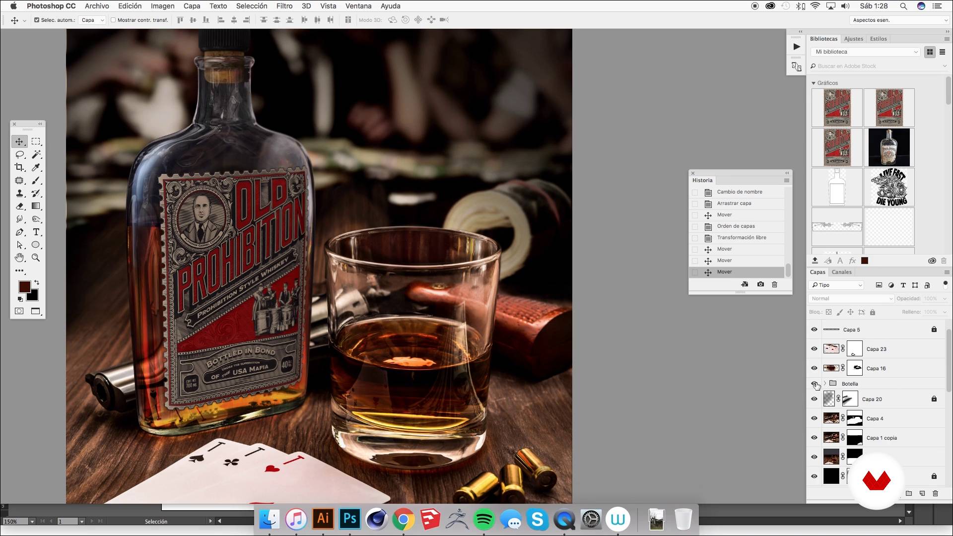Screen dimensions: 953x536
Task: Select Arrastrar capa history state
Action: click(737, 203)
